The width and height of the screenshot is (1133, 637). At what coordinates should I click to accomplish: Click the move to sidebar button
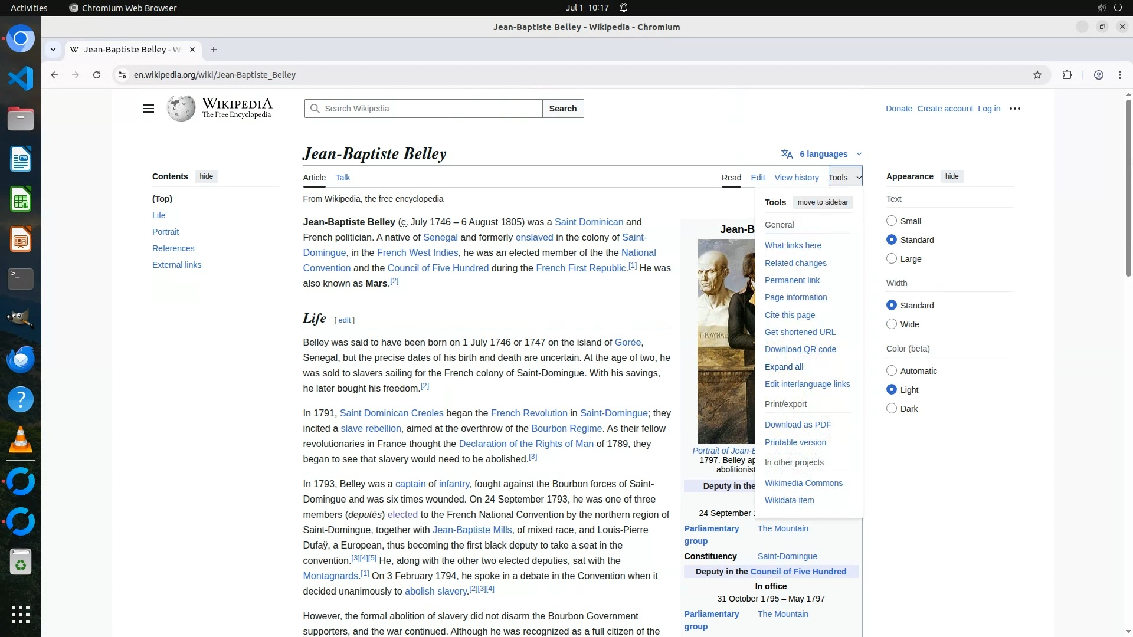(x=823, y=202)
